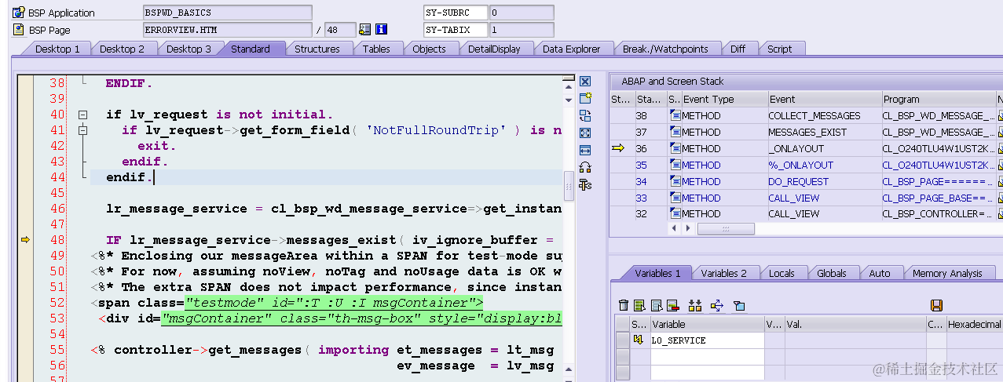Go to the Tables tab
The image size is (1003, 382).
pos(376,49)
